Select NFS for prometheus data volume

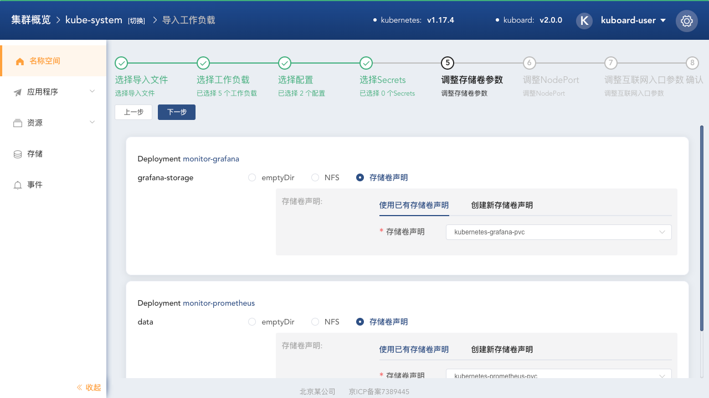[315, 322]
